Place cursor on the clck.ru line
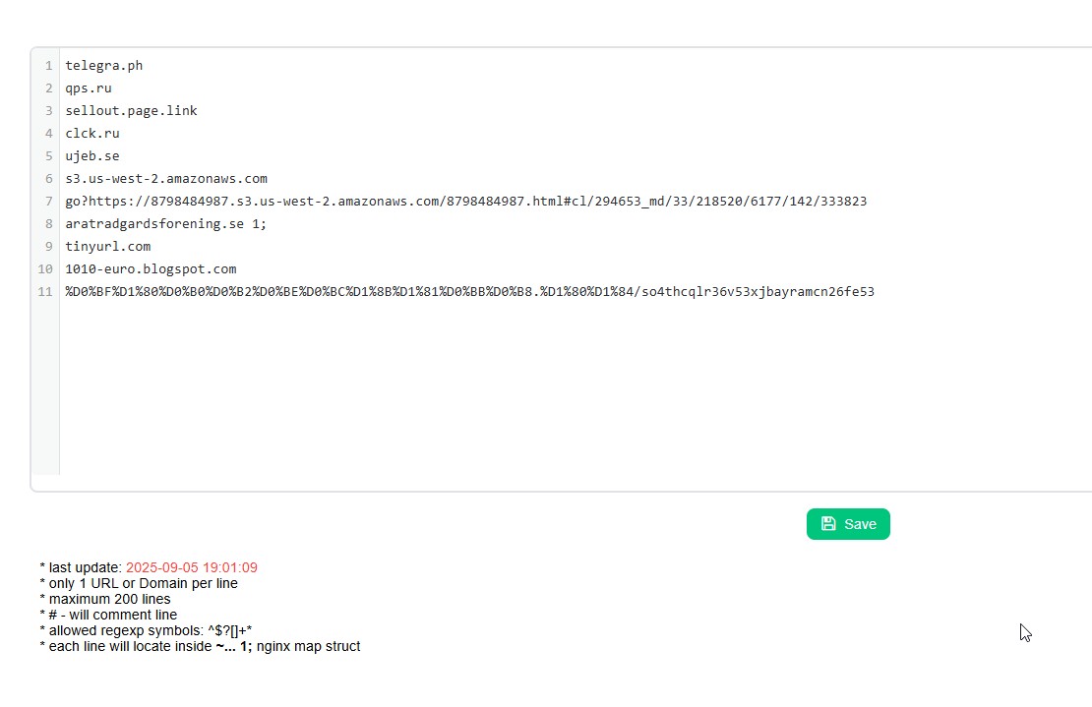The height and width of the screenshot is (707, 1092). 92,134
